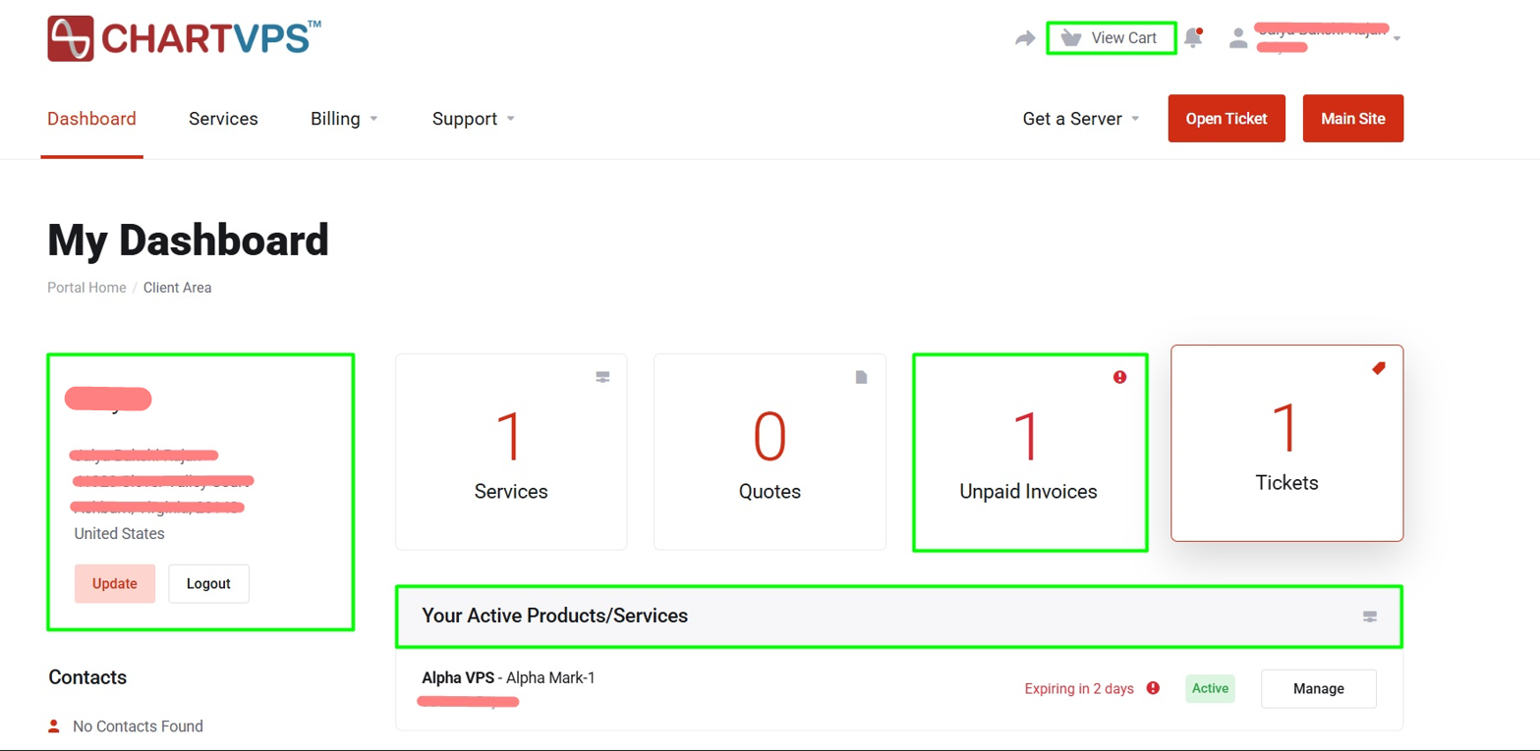Click server icon in Active Products header
The height and width of the screenshot is (751, 1540).
click(x=1370, y=617)
